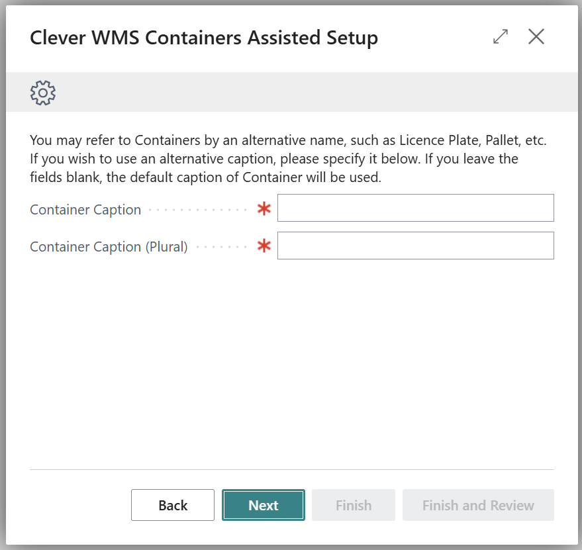Viewport: 582px width, 550px height.
Task: Click the Container Caption field label
Action: [x=85, y=210]
